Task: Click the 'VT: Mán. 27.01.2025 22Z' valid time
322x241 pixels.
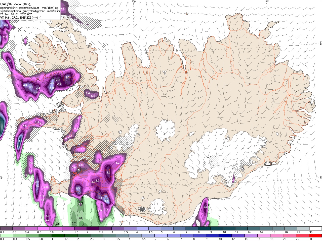Action: [x=16, y=18]
